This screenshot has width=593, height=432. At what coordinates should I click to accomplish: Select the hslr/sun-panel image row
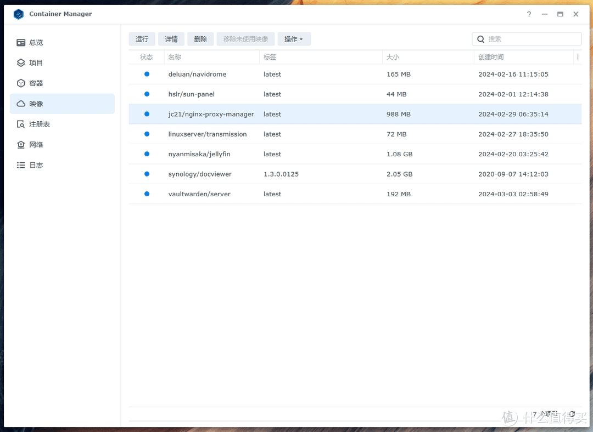(355, 94)
